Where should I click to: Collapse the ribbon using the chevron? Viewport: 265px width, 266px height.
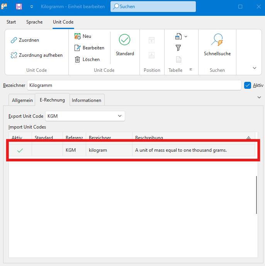(254, 68)
